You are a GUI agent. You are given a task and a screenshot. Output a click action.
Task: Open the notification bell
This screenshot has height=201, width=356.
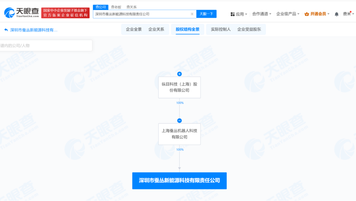pyautogui.click(x=336, y=14)
